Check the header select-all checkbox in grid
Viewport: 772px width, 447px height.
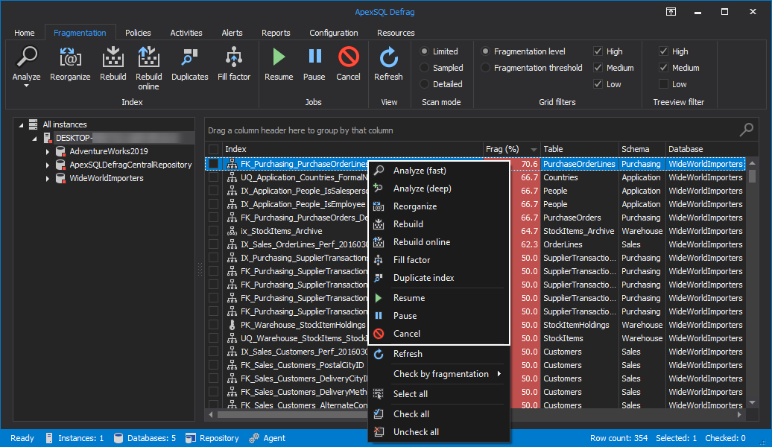pyautogui.click(x=213, y=149)
